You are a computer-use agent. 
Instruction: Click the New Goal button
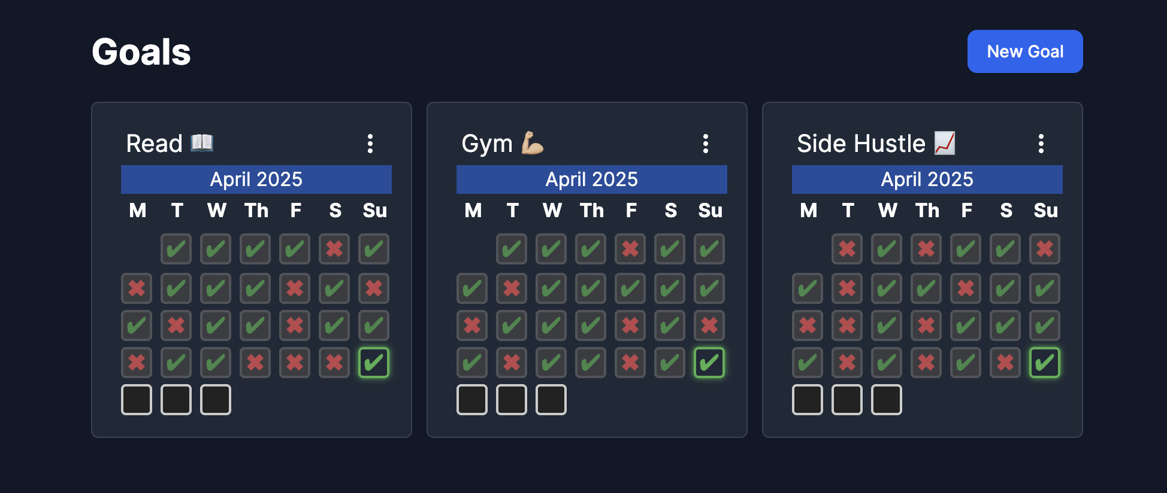tap(1024, 51)
